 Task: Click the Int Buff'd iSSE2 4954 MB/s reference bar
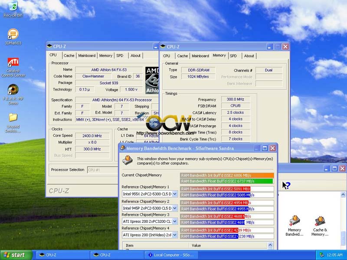point(227,203)
